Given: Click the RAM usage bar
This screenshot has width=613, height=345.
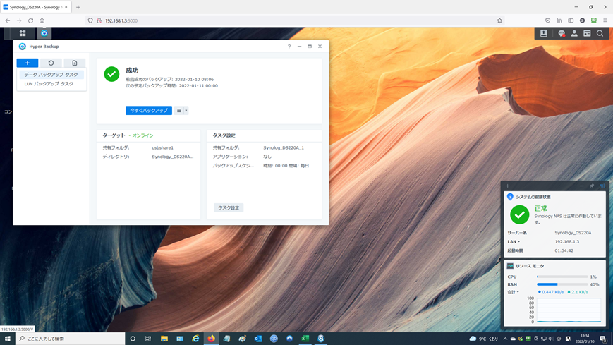Looking at the screenshot, I should tap(562, 284).
